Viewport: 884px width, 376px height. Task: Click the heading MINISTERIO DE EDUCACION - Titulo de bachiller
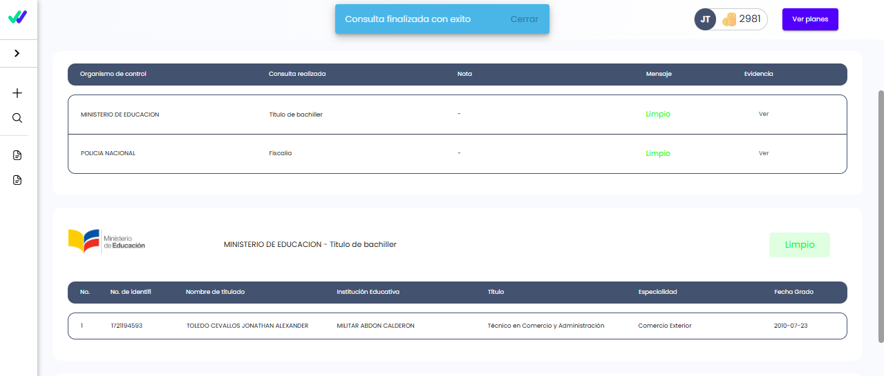click(x=310, y=244)
